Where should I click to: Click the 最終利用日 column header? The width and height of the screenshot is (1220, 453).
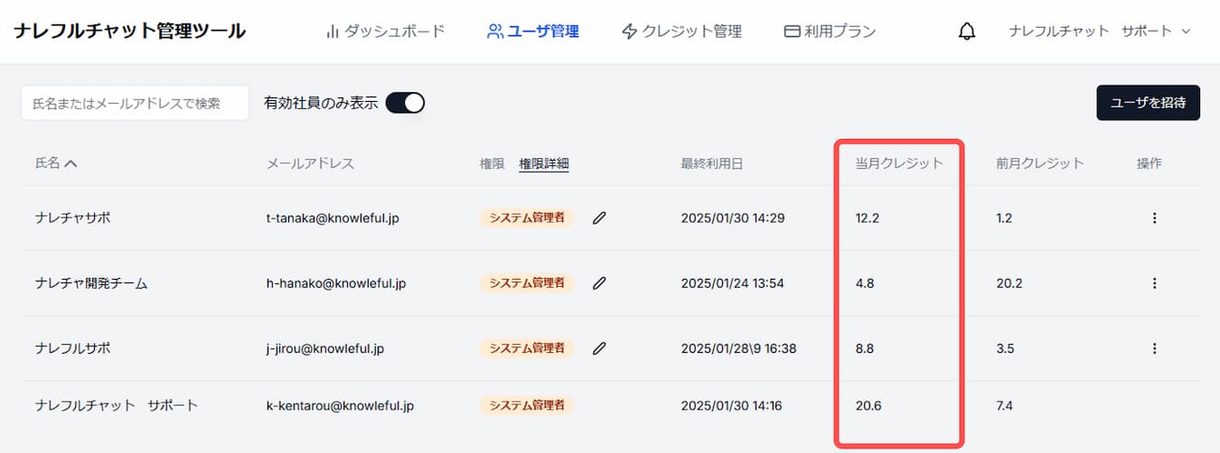(712, 163)
